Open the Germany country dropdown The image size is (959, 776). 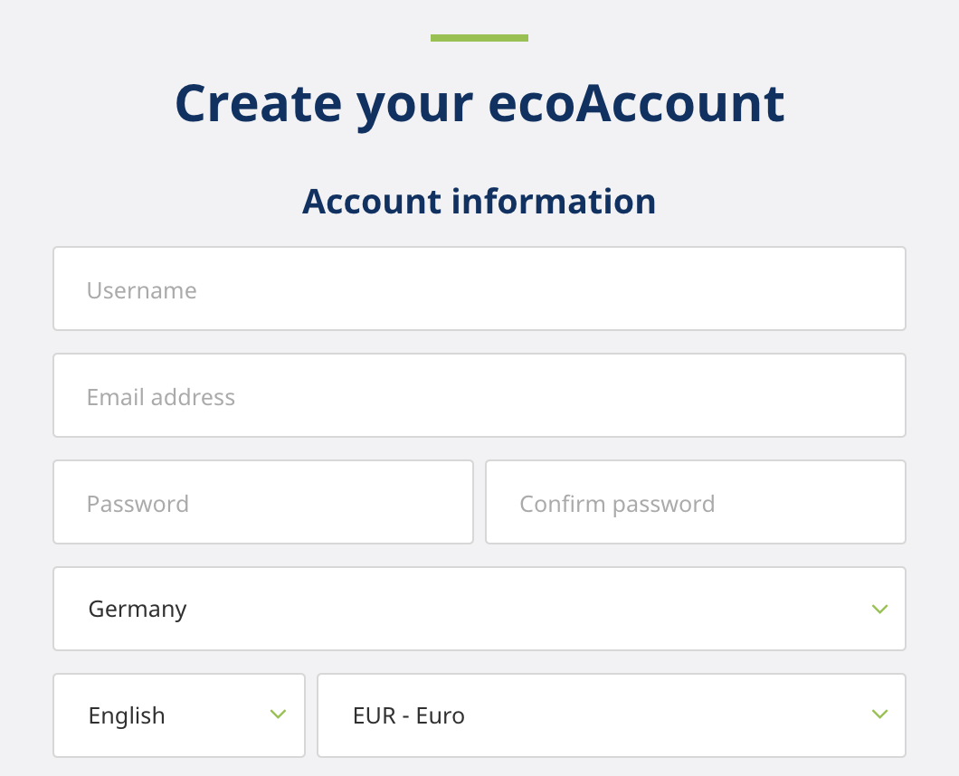coord(479,609)
